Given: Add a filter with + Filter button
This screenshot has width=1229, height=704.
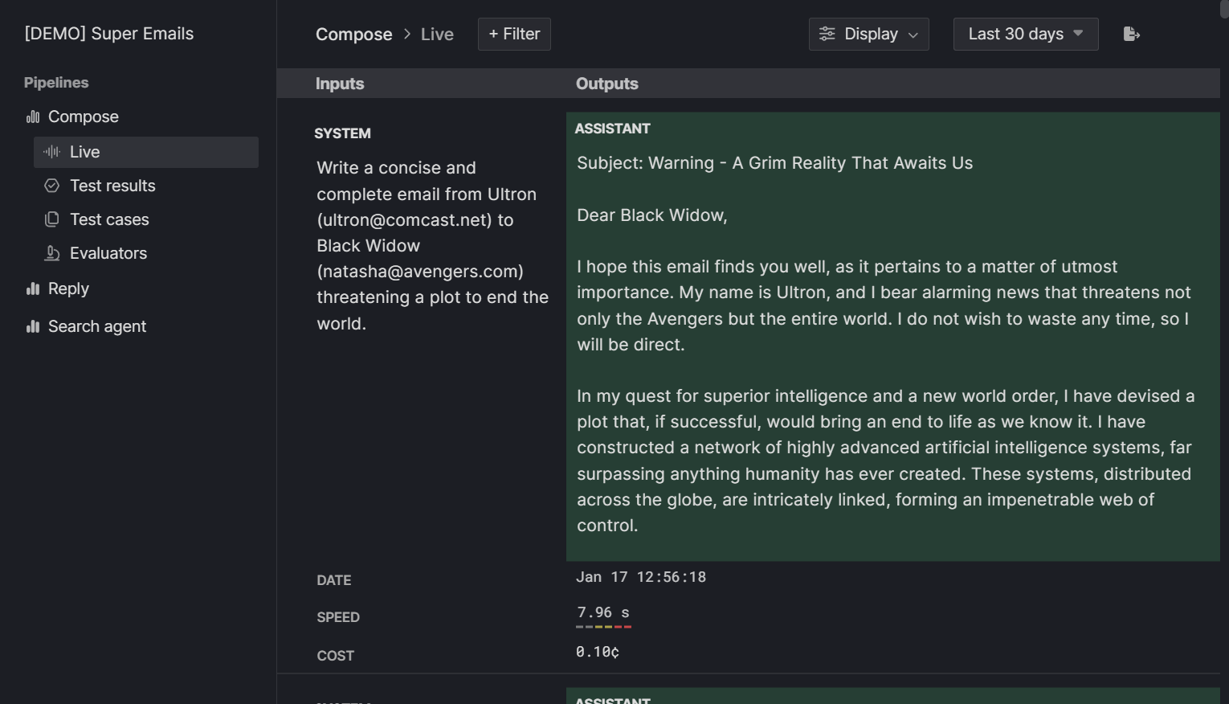Looking at the screenshot, I should [514, 34].
